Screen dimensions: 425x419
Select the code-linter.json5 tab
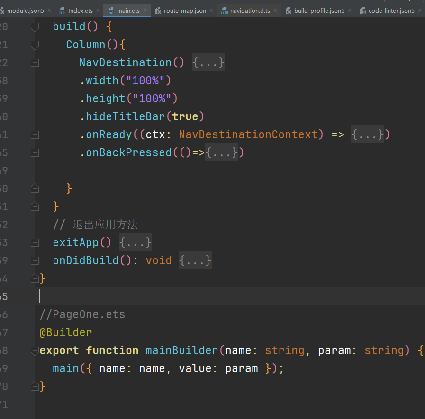[x=391, y=10]
